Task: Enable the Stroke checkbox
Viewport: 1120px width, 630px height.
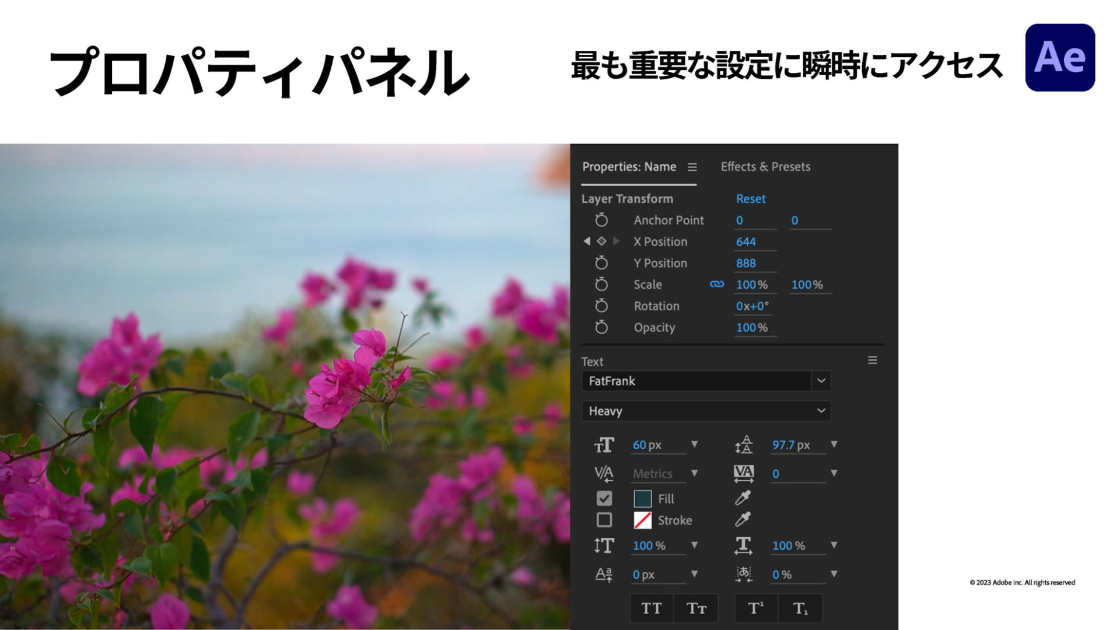Action: tap(604, 520)
